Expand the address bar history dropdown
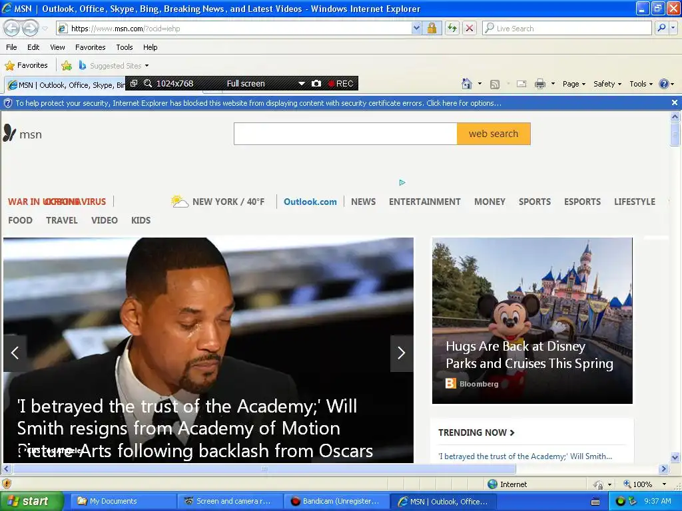This screenshot has height=511, width=682. (x=416, y=28)
